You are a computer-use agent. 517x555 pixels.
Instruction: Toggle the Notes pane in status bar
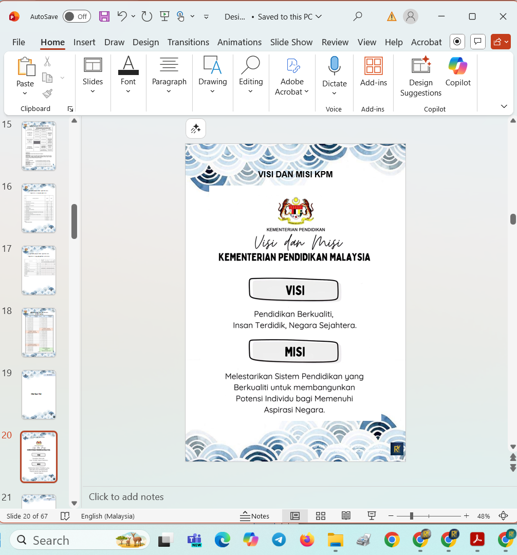255,516
